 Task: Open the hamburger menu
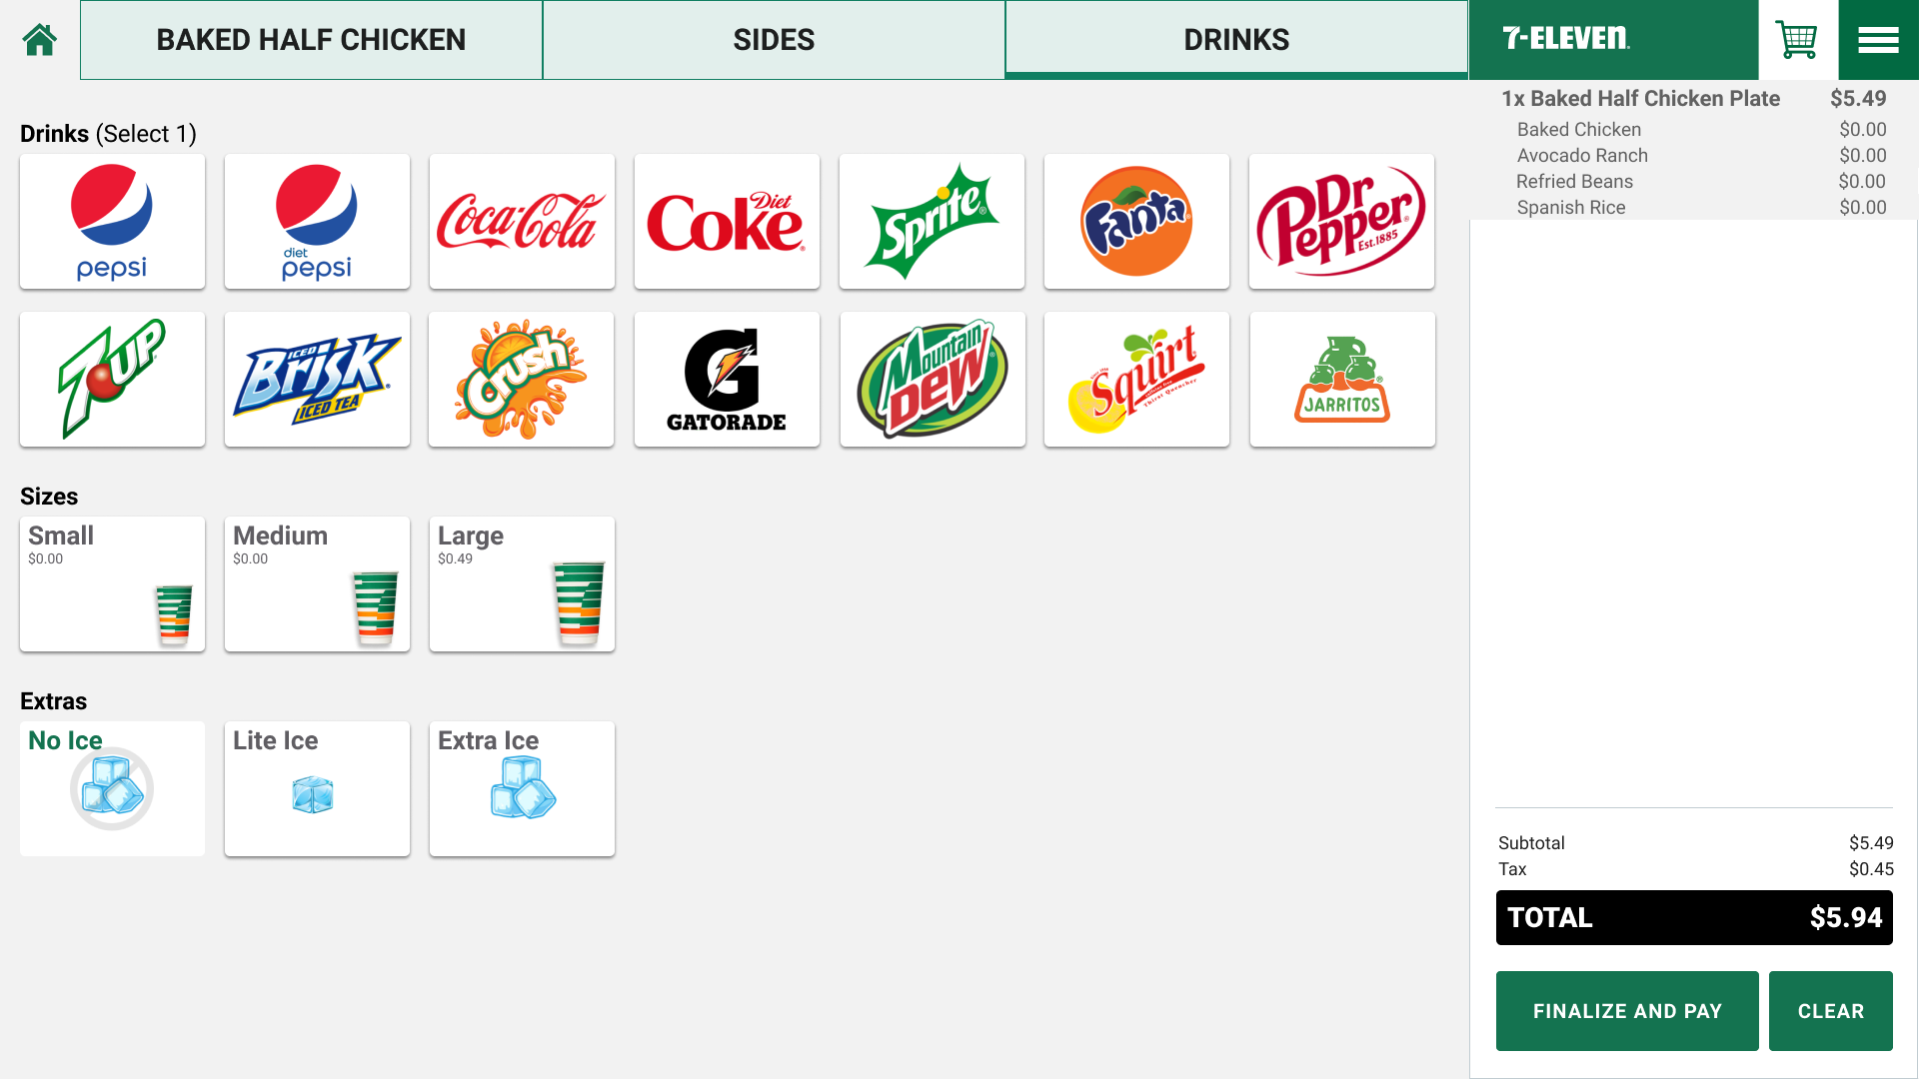pos(1878,40)
